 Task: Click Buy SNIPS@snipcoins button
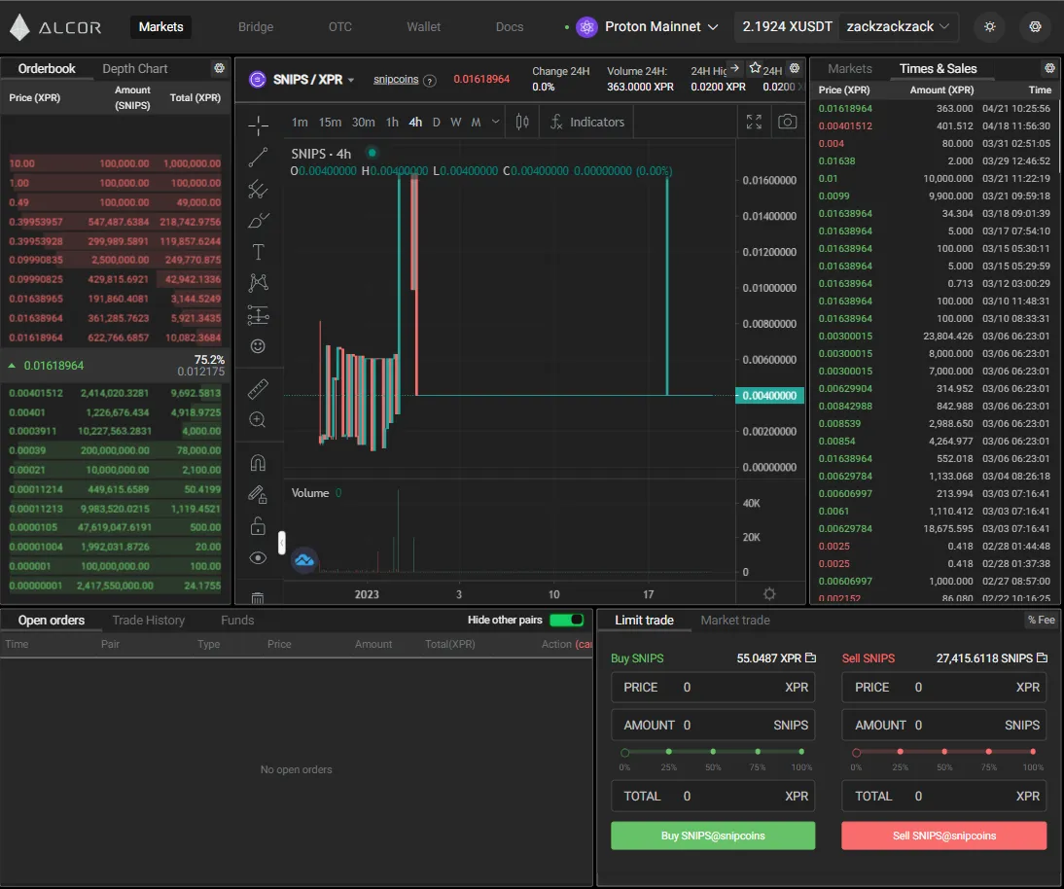(x=713, y=836)
